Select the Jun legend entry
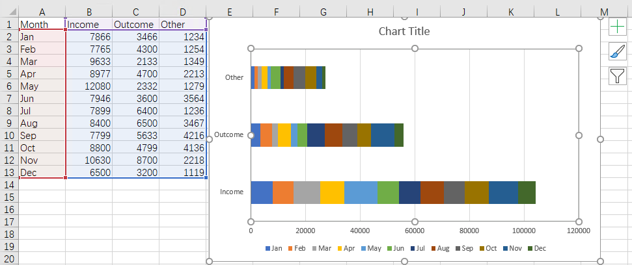The image size is (632, 265). [395, 249]
